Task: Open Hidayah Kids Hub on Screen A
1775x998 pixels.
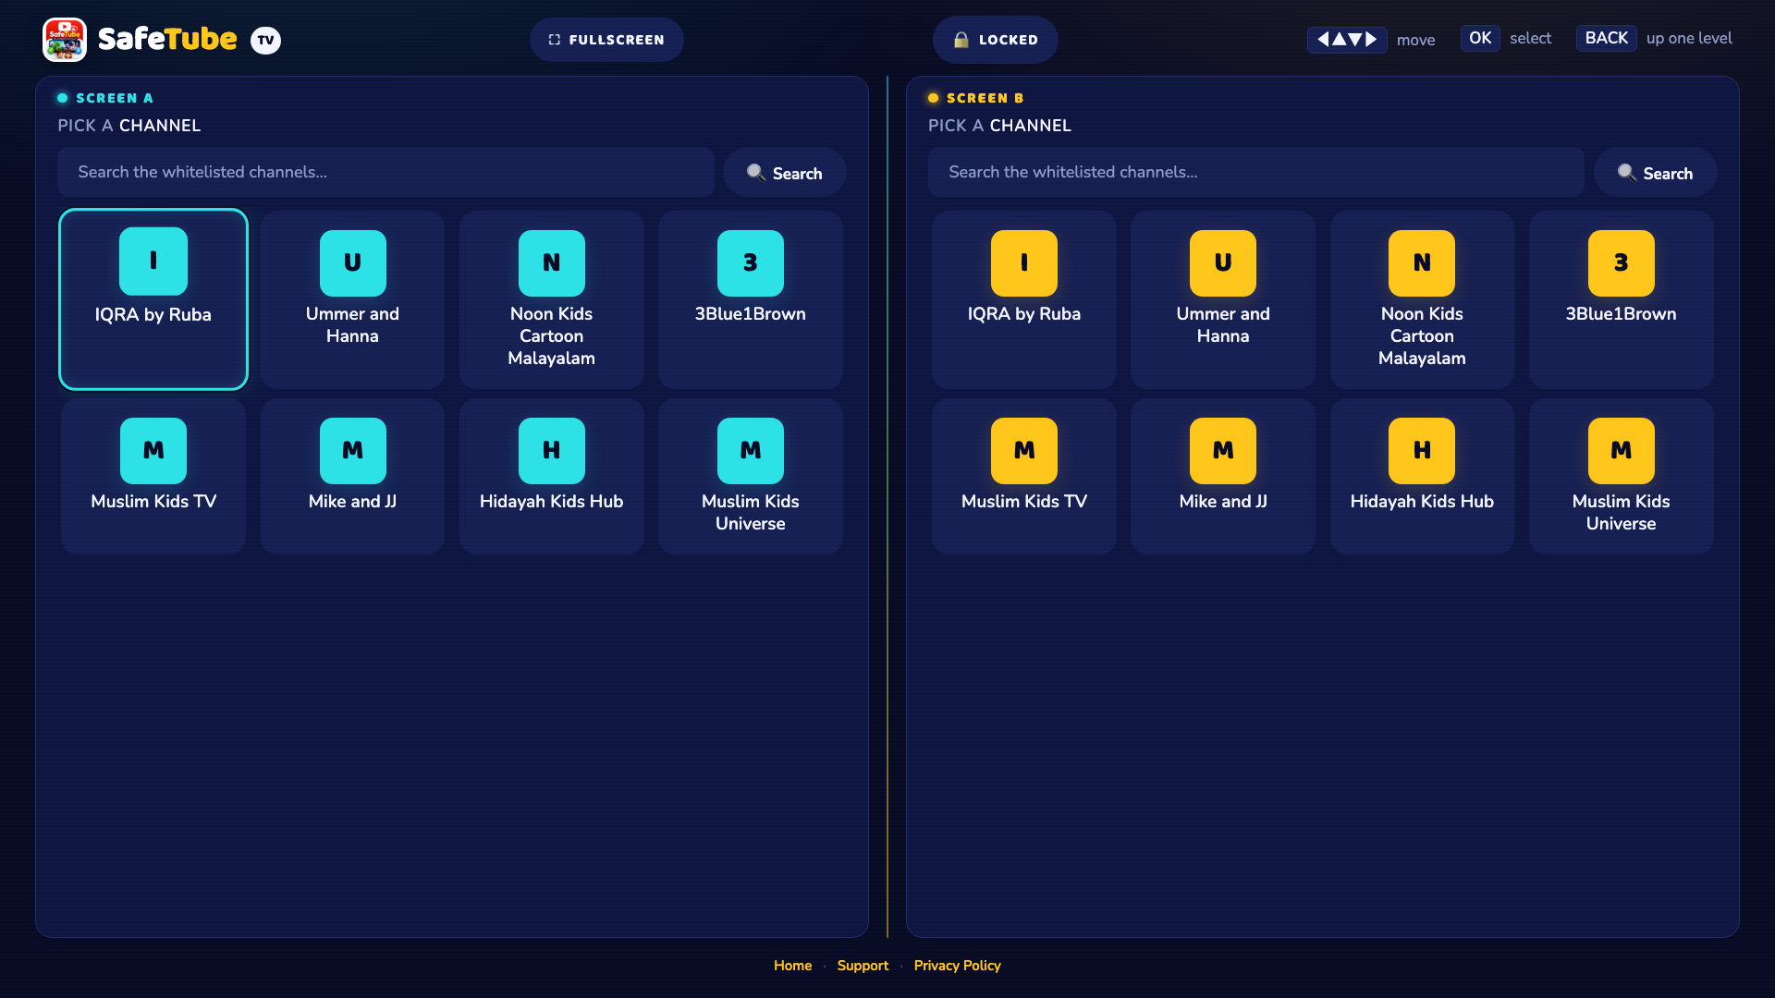Action: pos(552,476)
